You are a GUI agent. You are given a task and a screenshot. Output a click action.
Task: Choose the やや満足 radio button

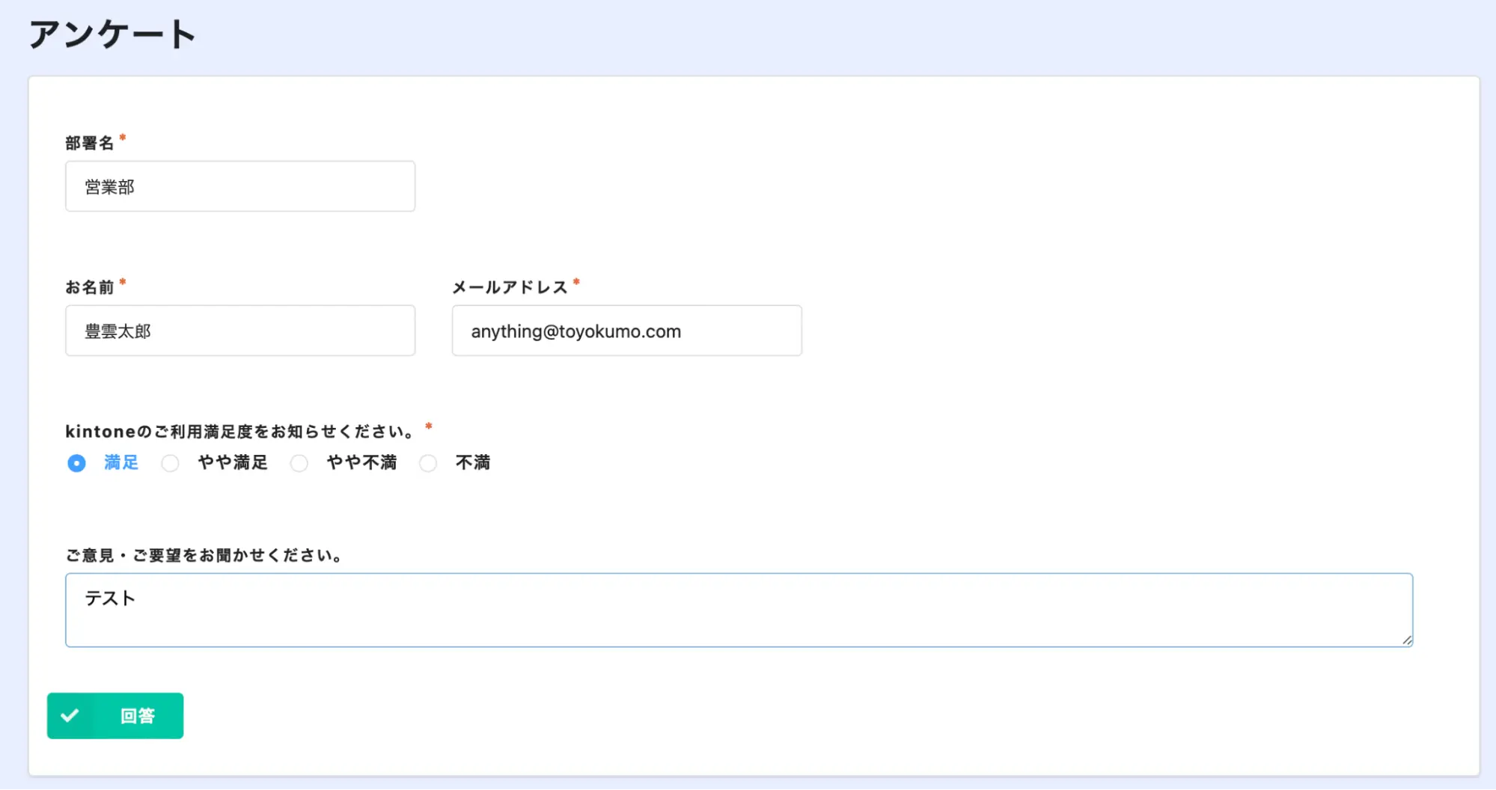click(x=171, y=463)
